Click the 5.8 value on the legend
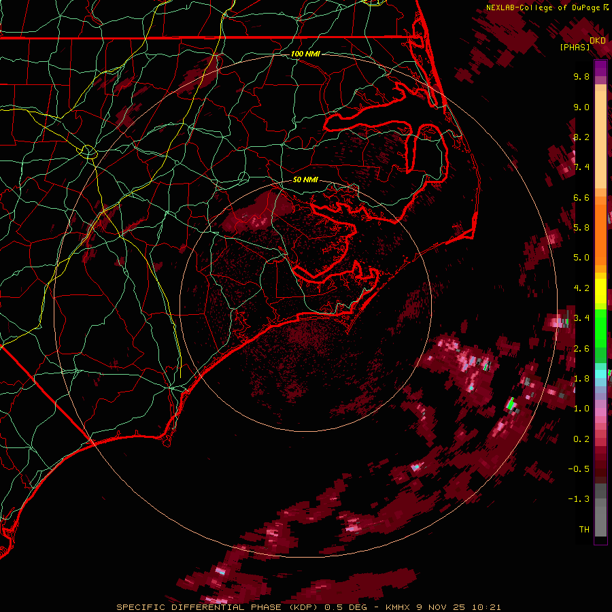 point(581,228)
